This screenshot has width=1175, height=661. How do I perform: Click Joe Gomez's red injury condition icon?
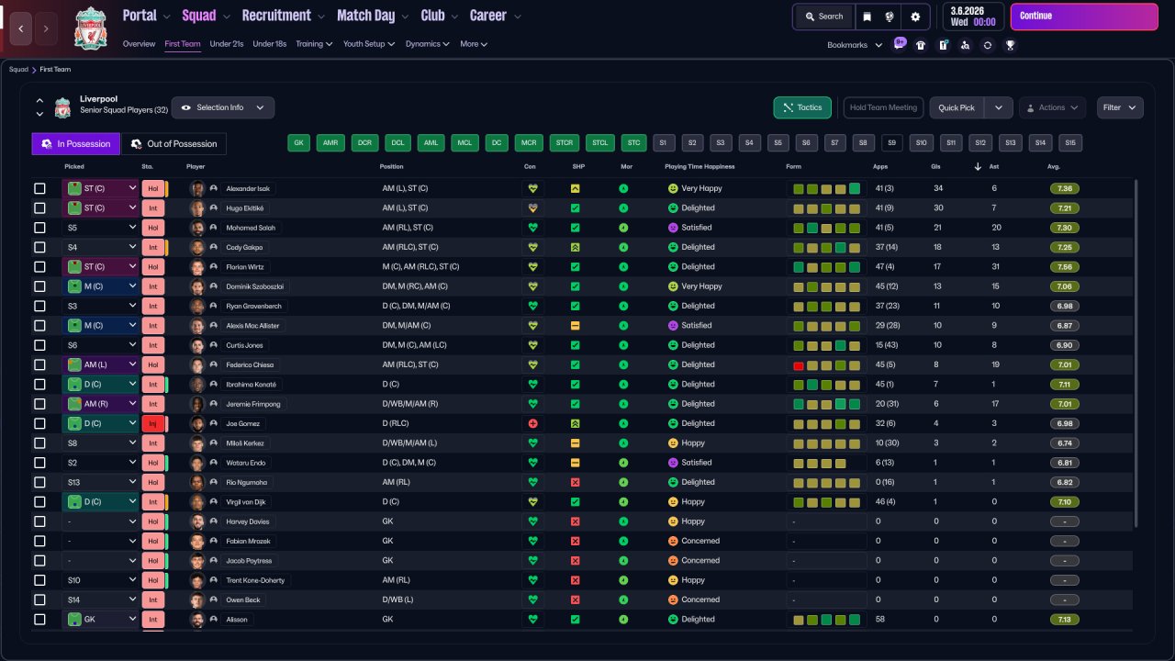point(531,423)
